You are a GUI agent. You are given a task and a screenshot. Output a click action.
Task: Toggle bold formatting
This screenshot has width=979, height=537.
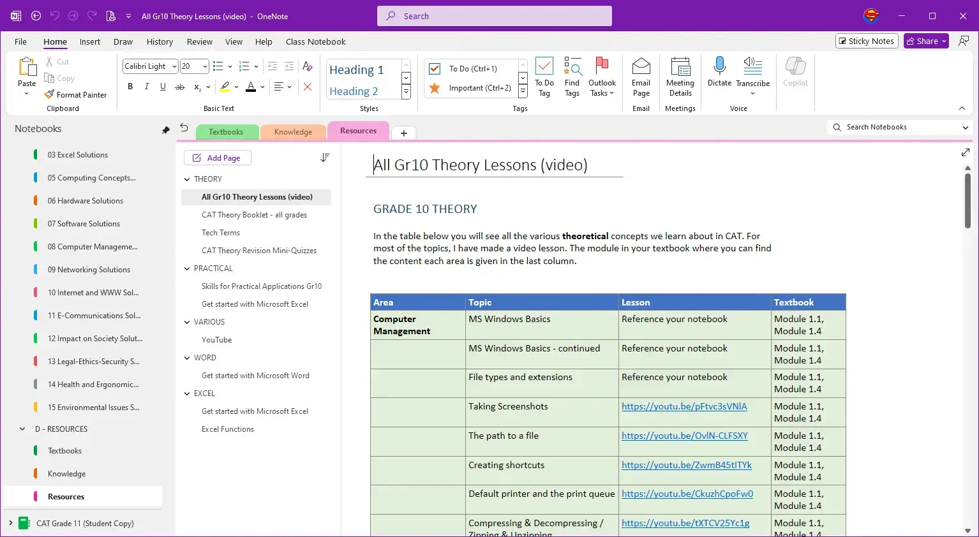click(x=130, y=87)
